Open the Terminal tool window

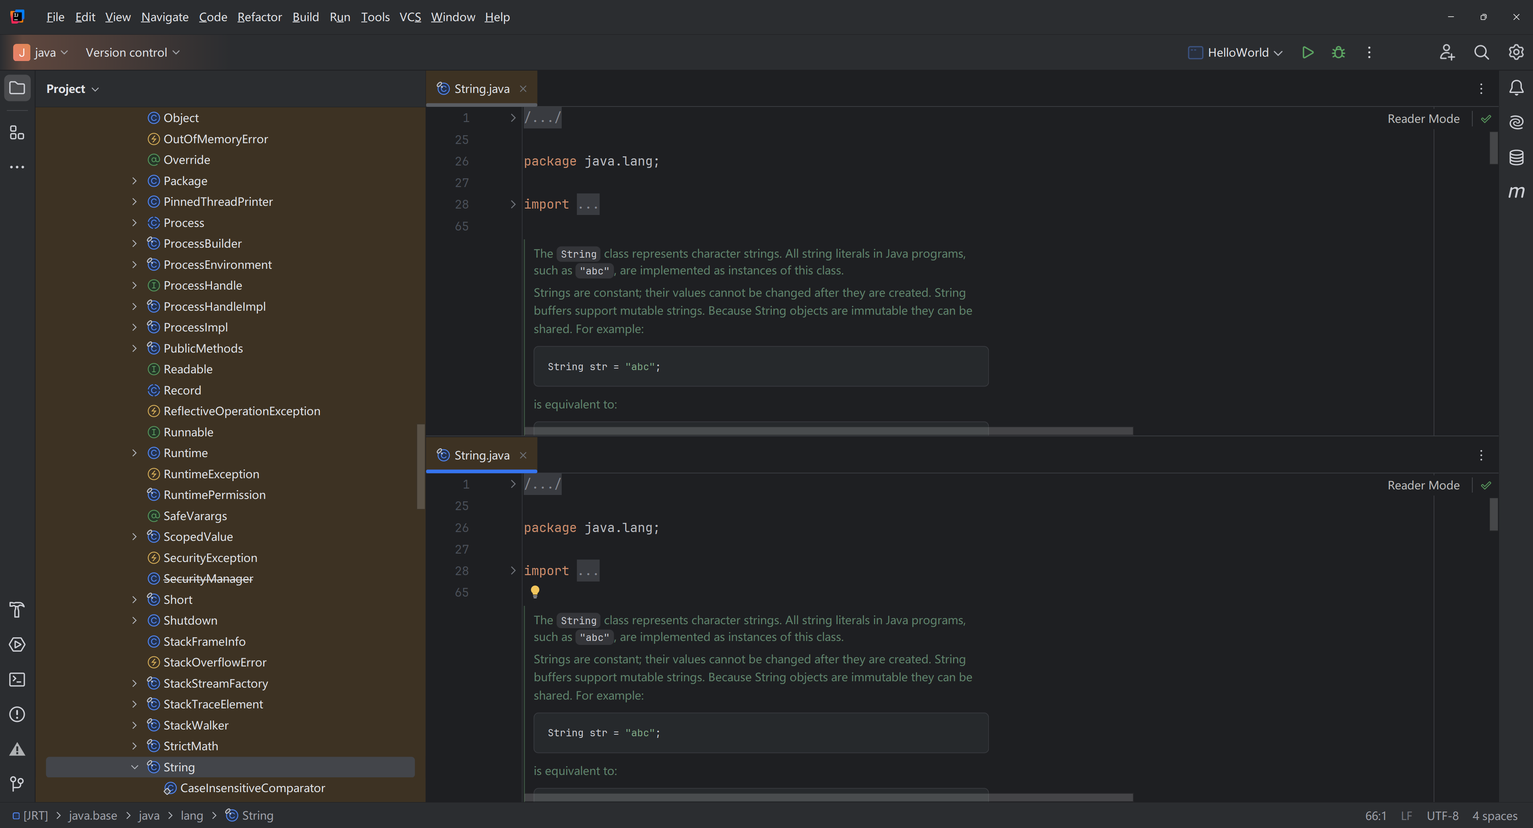[x=17, y=679]
